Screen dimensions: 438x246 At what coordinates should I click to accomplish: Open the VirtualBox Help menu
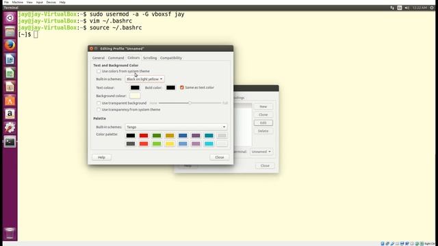pyautogui.click(x=62, y=2)
